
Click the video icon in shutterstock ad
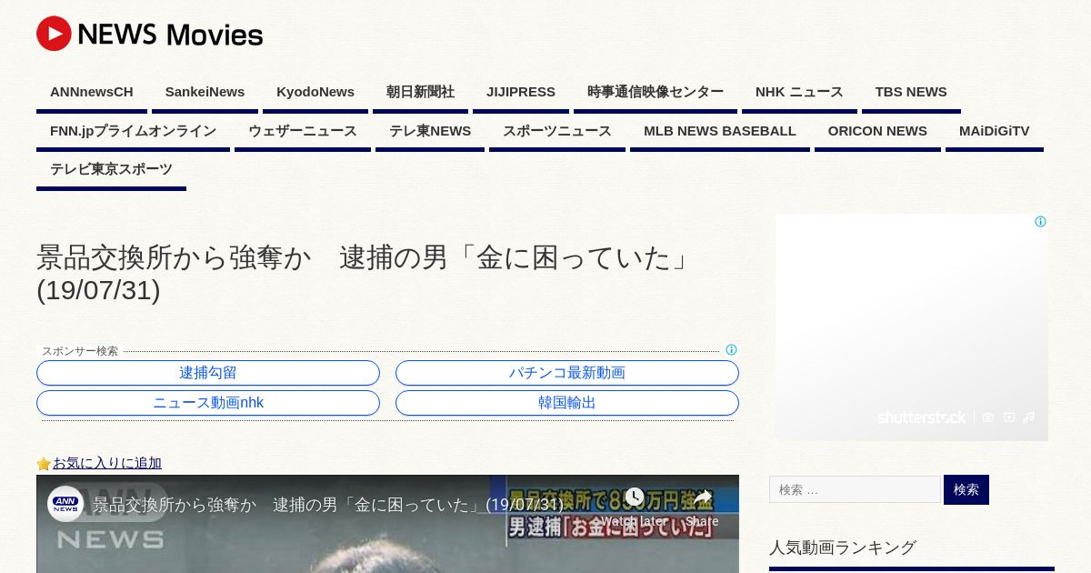click(x=1010, y=417)
